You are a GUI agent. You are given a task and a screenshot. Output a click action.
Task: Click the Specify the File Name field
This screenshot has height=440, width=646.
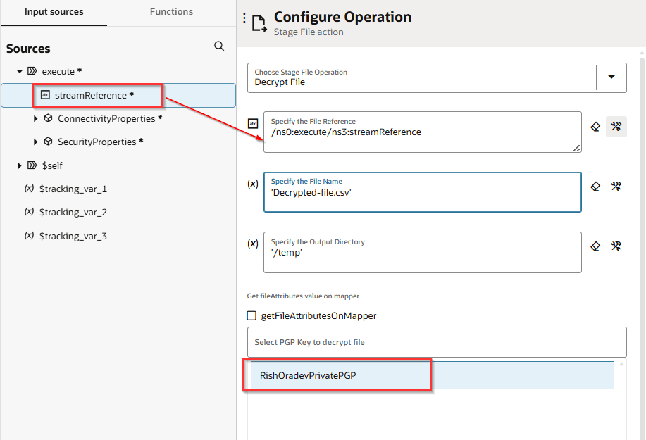422,193
